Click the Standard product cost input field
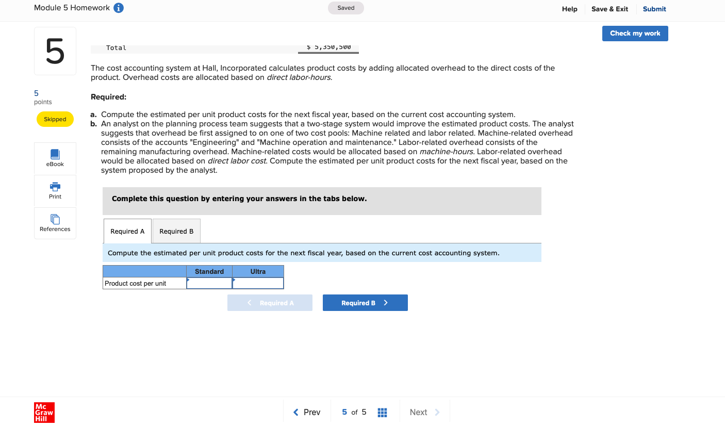725x427 pixels. click(x=209, y=283)
